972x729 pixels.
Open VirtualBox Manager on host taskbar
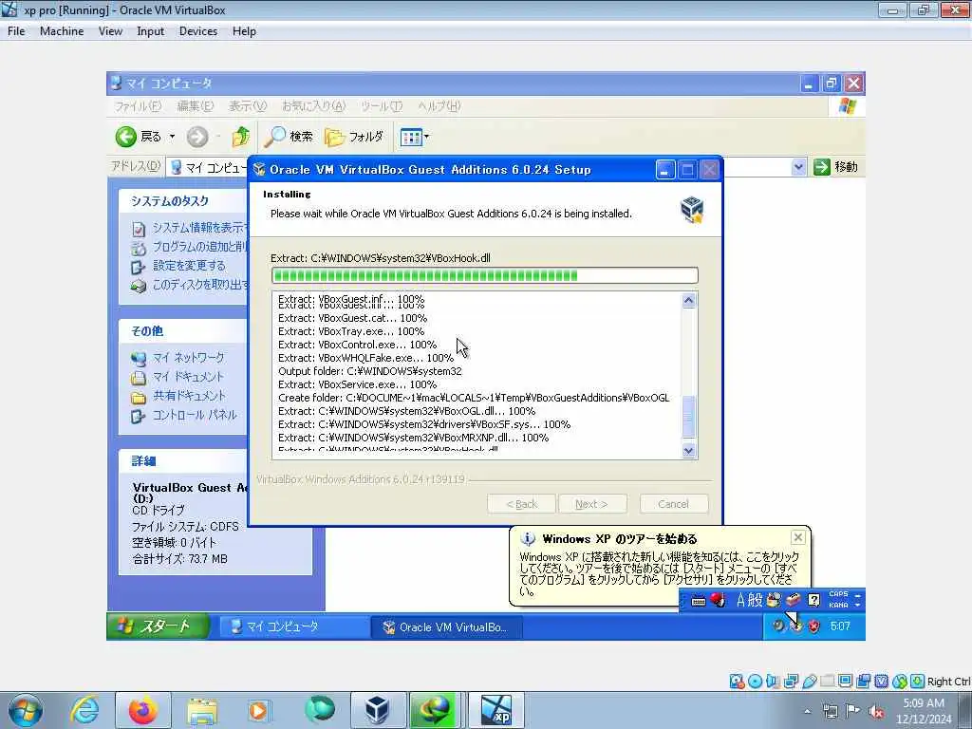coord(376,710)
